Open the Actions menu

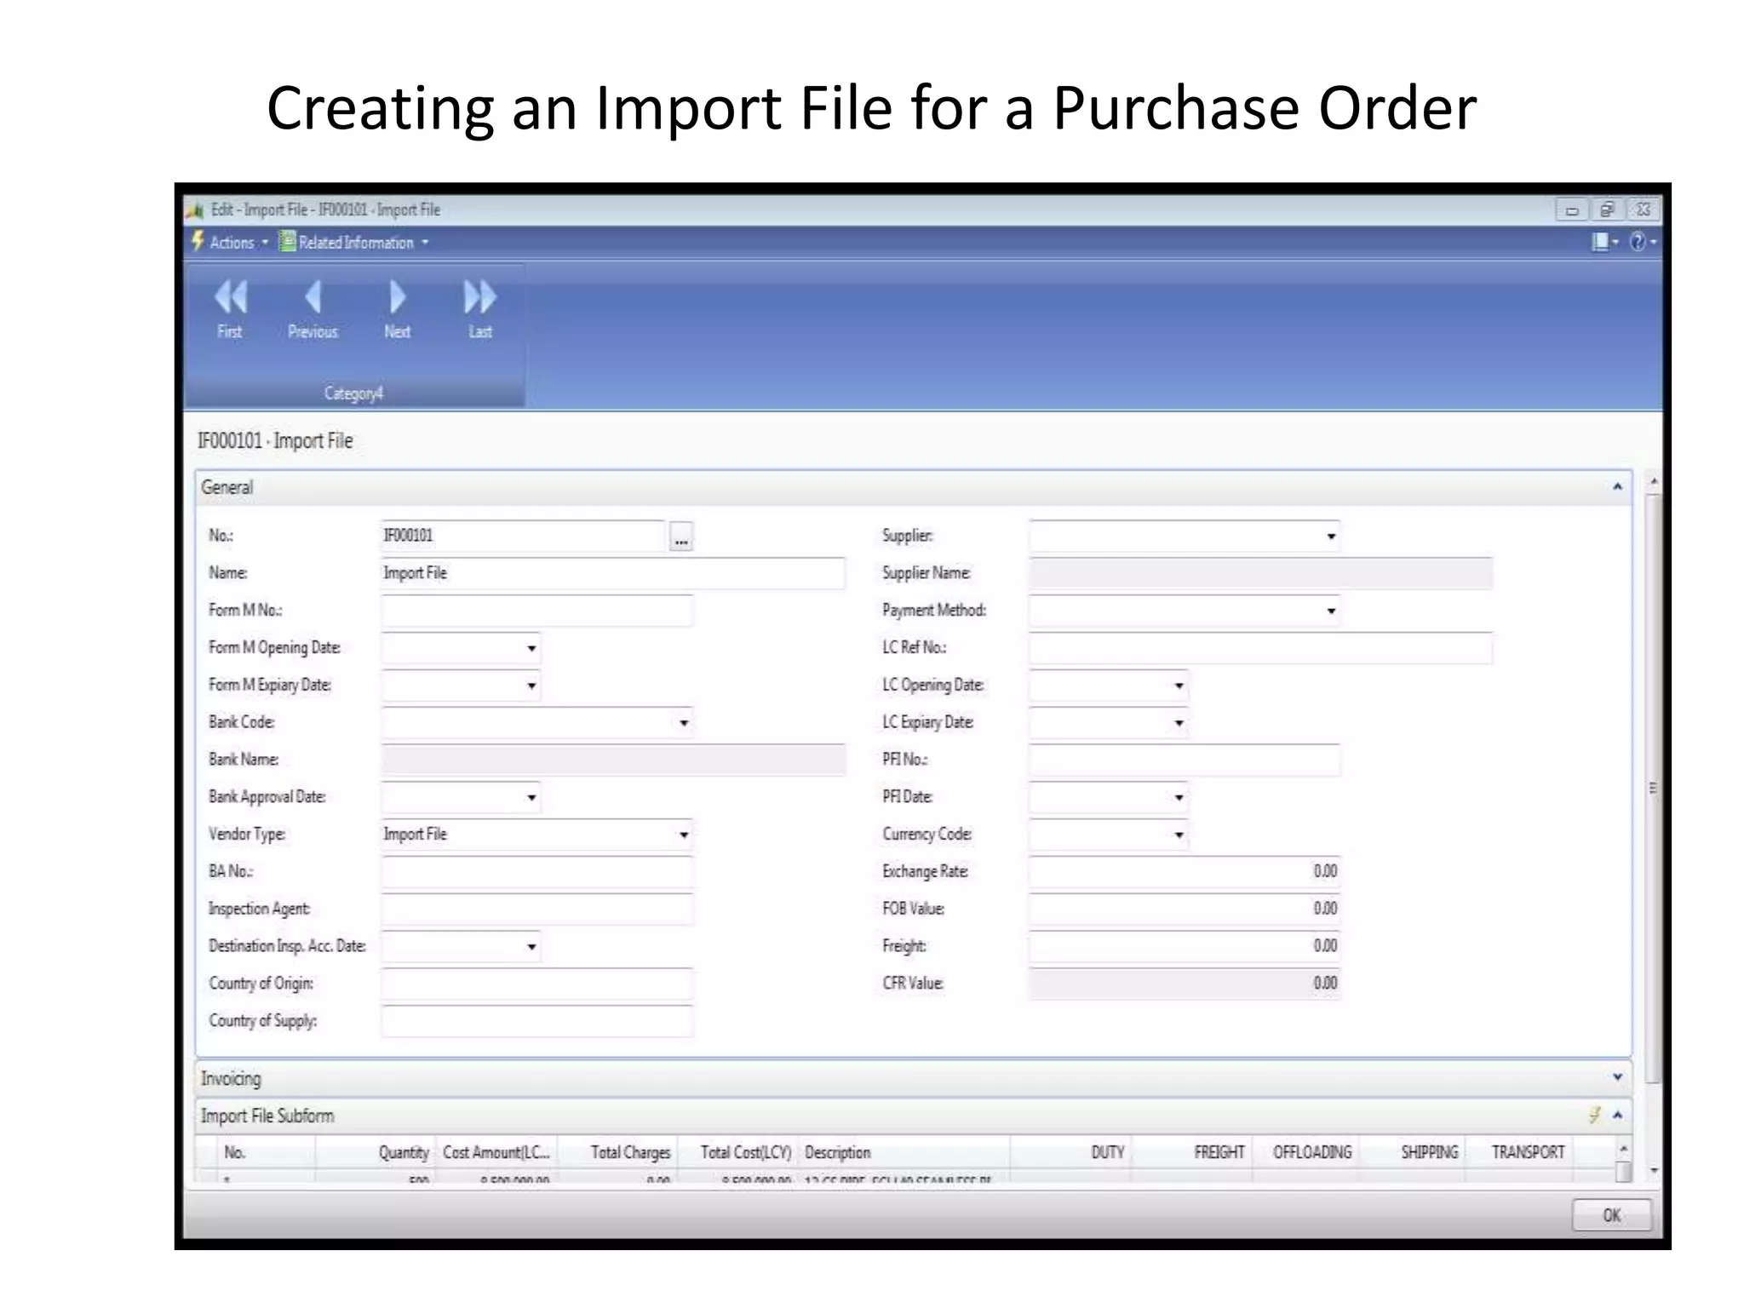point(232,243)
